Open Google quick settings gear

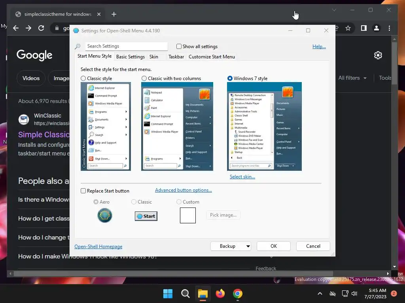pyautogui.click(x=378, y=55)
